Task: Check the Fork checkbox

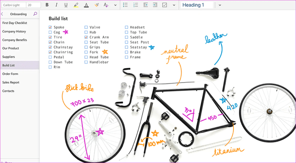Action: [x=86, y=52]
